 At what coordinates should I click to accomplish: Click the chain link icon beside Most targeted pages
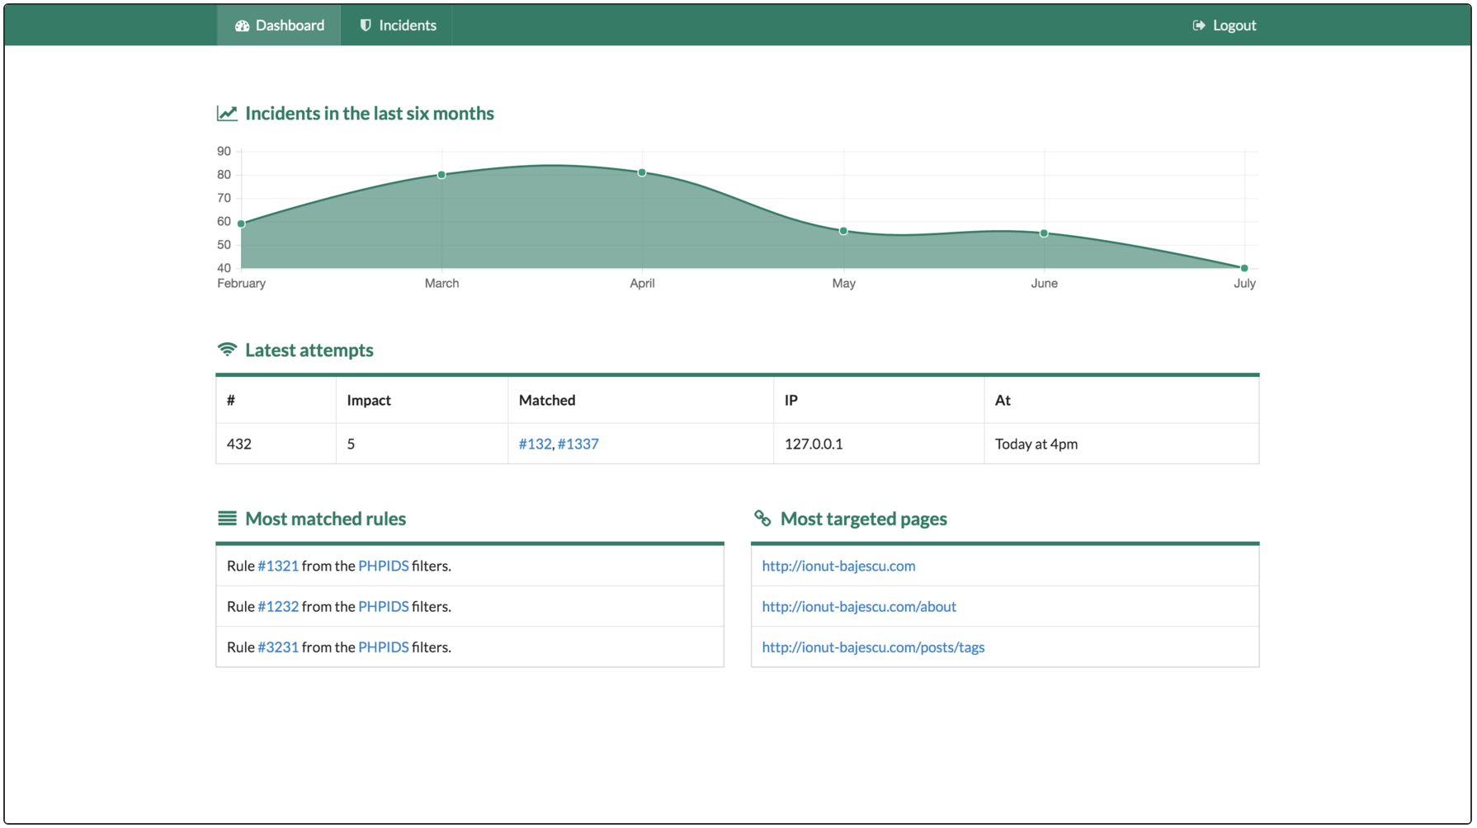762,518
